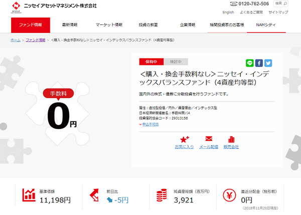Screen dimensions: 301x215
Task: Go to ファンド情報 breadcrumb link
Action: 36,40
